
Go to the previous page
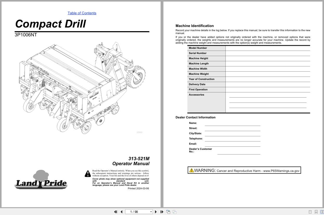121,212
